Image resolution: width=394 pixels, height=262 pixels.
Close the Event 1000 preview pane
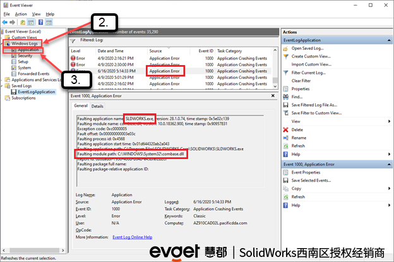point(273,96)
